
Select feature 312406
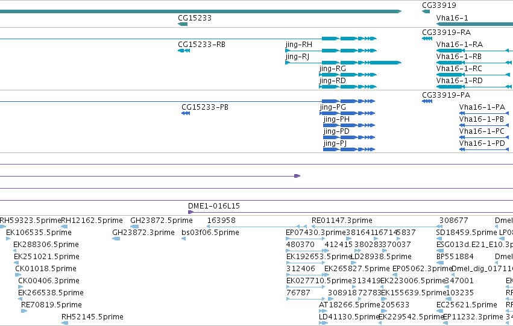[300, 269]
